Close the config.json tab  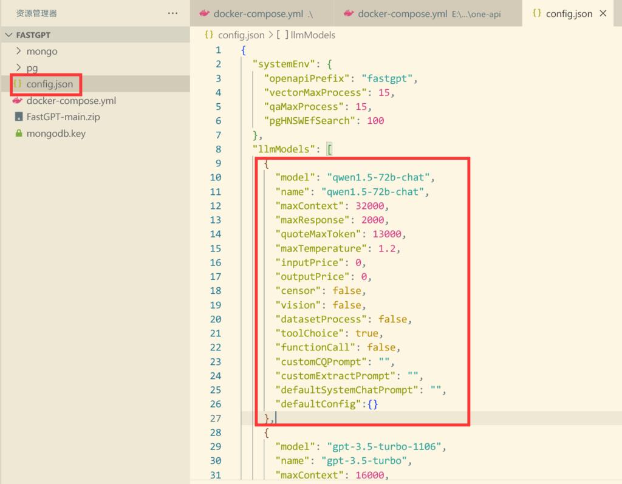(603, 13)
